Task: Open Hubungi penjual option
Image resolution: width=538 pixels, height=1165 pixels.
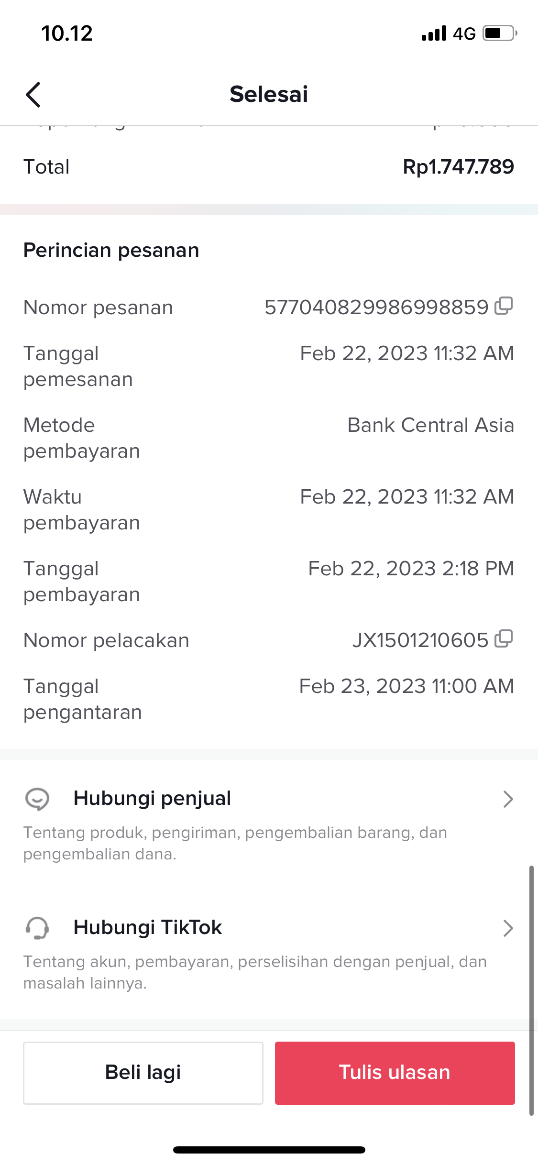Action: [152, 798]
